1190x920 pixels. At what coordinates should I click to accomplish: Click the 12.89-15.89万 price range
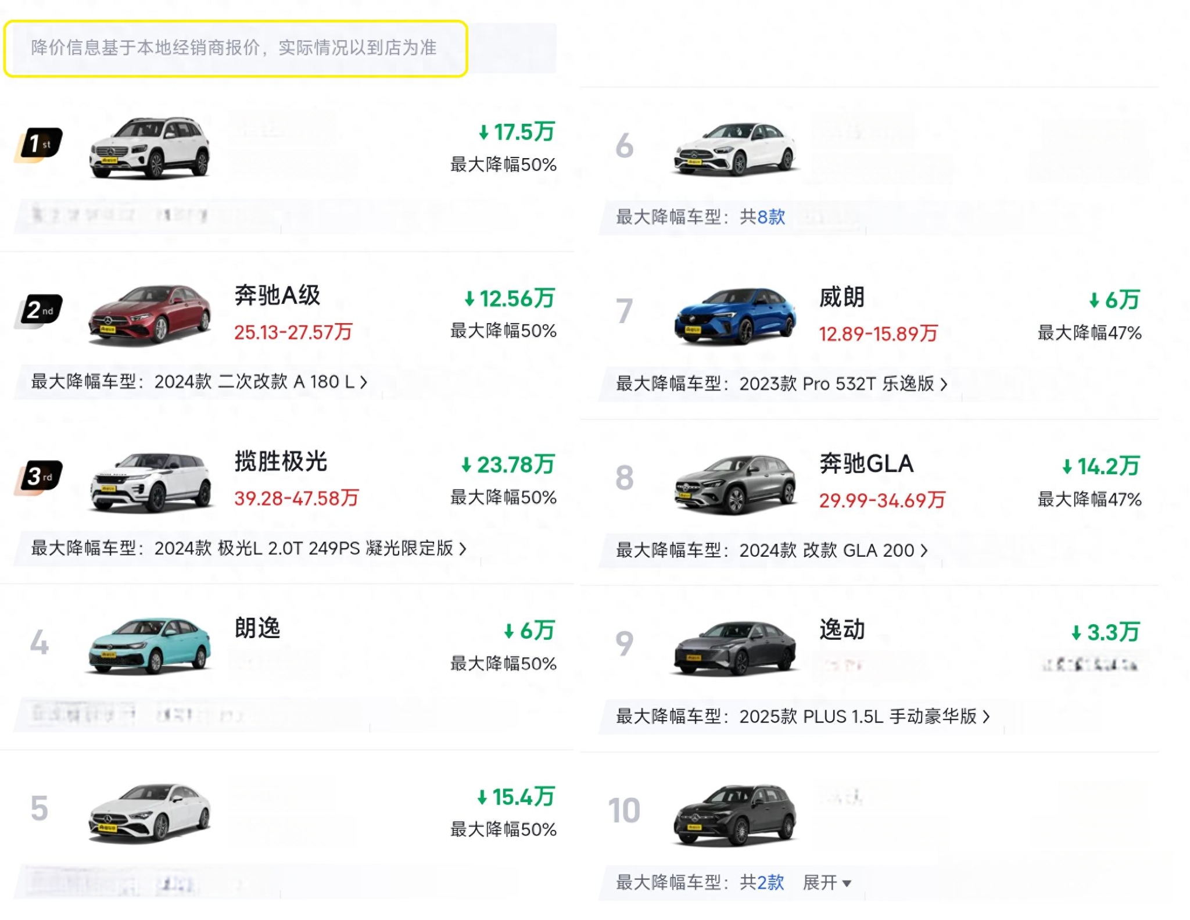(x=879, y=334)
